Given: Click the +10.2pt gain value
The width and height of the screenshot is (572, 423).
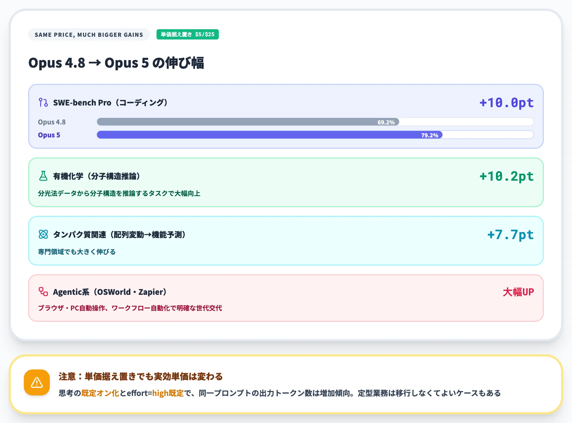Looking at the screenshot, I should click(x=506, y=176).
